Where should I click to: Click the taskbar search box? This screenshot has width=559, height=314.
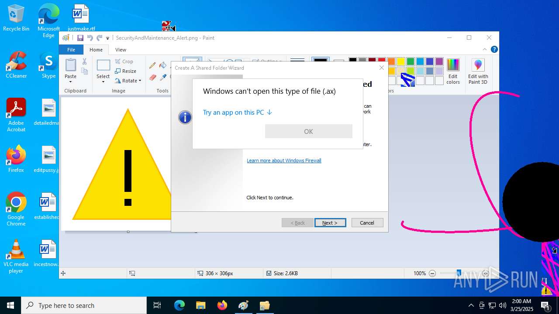click(x=84, y=305)
